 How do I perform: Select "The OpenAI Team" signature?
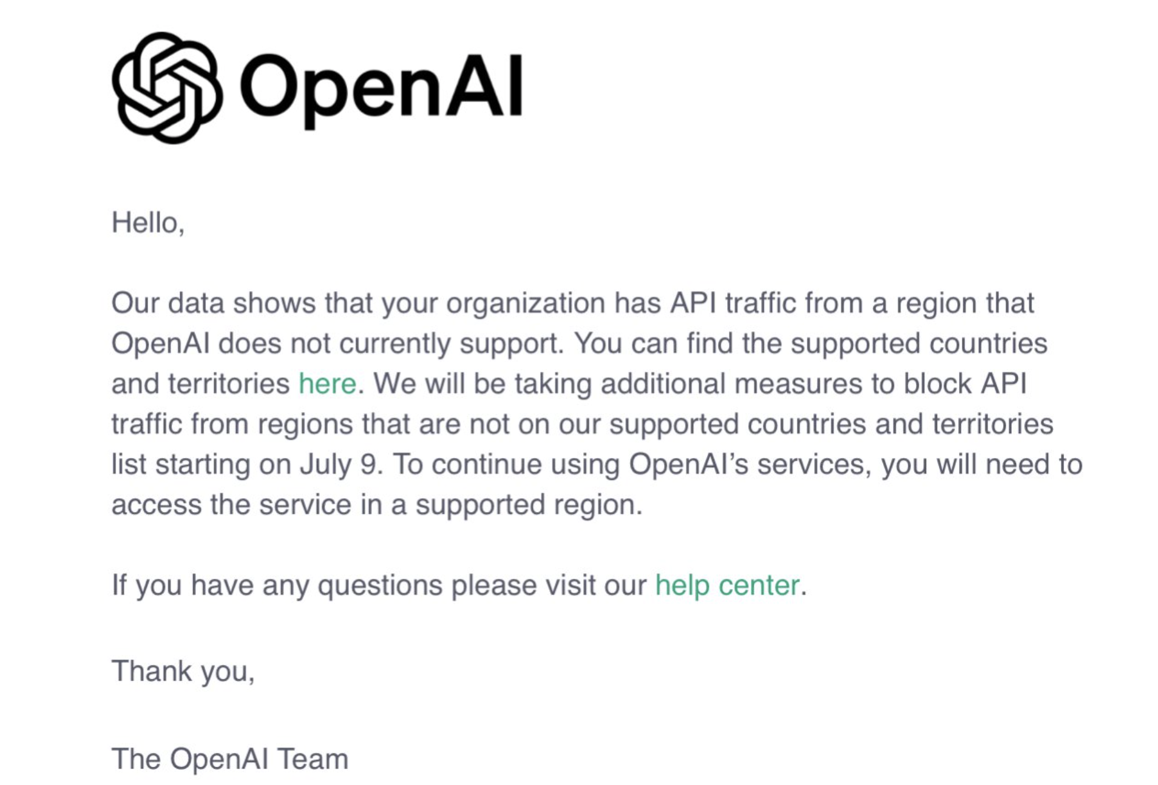click(x=230, y=759)
